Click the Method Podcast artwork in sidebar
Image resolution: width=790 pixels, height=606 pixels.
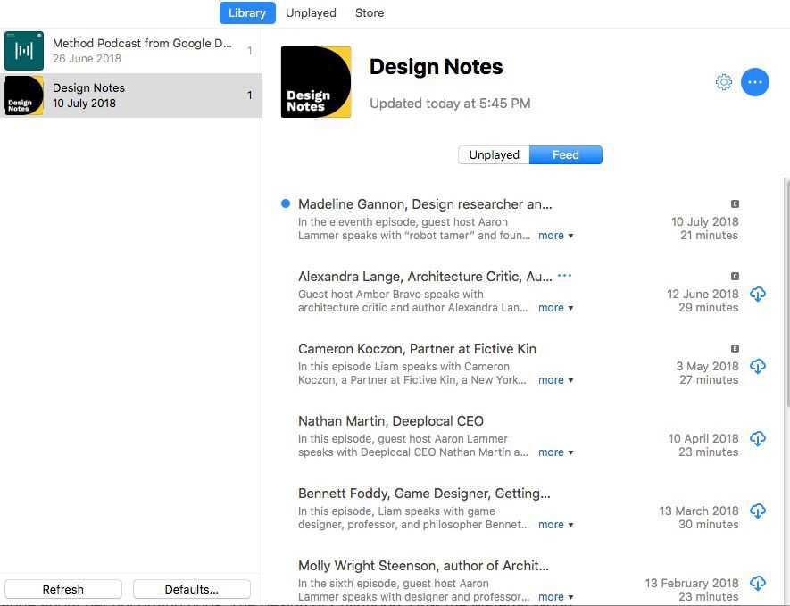24,51
